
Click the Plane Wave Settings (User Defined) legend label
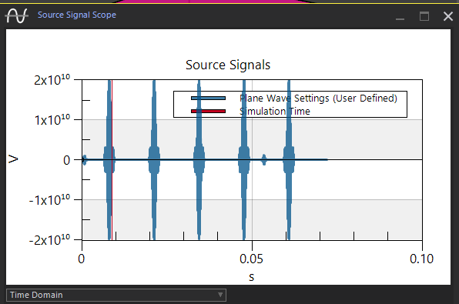[x=318, y=99]
